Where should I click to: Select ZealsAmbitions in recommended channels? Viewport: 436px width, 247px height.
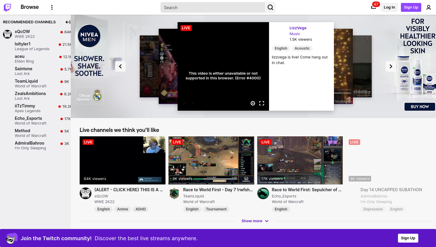(x=35, y=96)
